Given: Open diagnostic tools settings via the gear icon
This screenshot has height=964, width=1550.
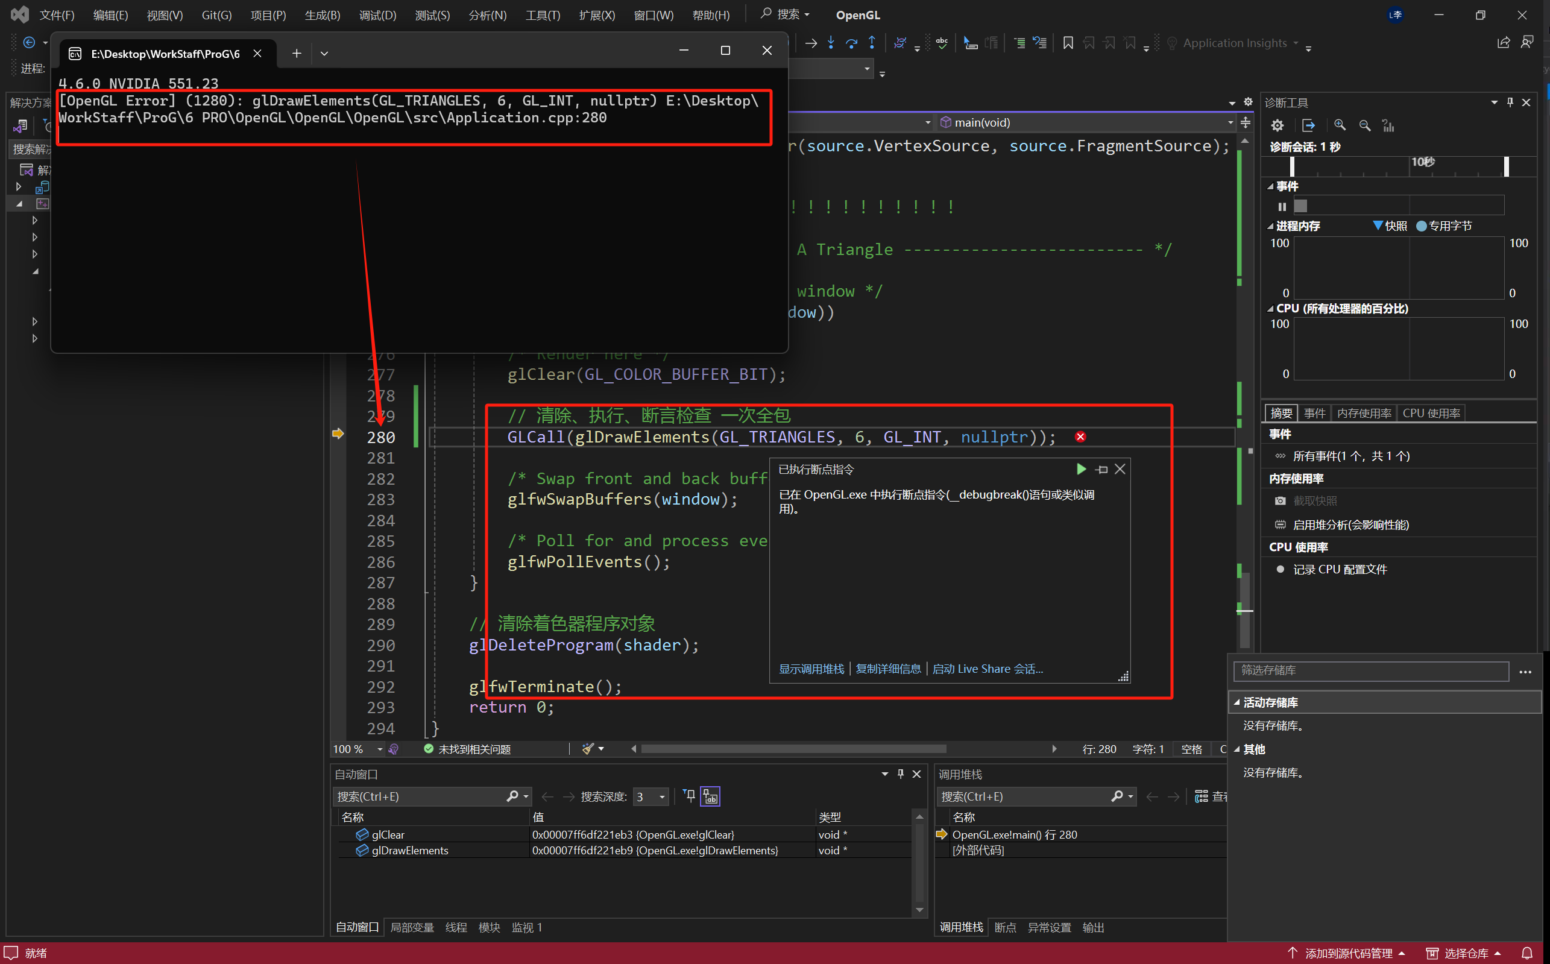Looking at the screenshot, I should click(x=1277, y=125).
